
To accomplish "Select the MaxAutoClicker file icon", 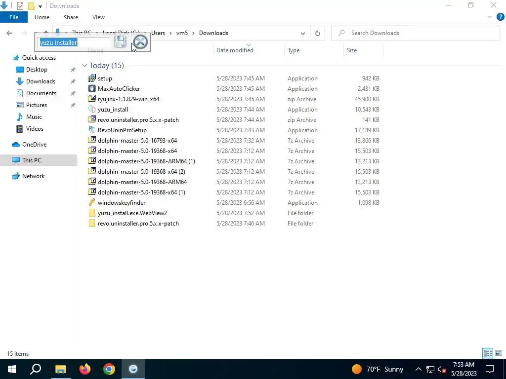I will click(x=92, y=88).
